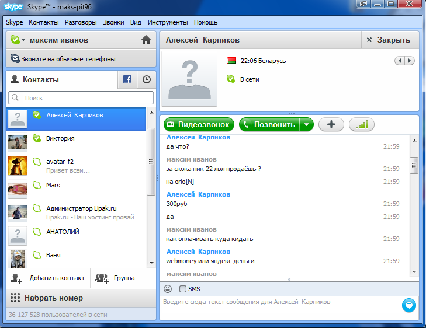Click the Группа button
Screen dimensions: 426x328
click(123, 278)
